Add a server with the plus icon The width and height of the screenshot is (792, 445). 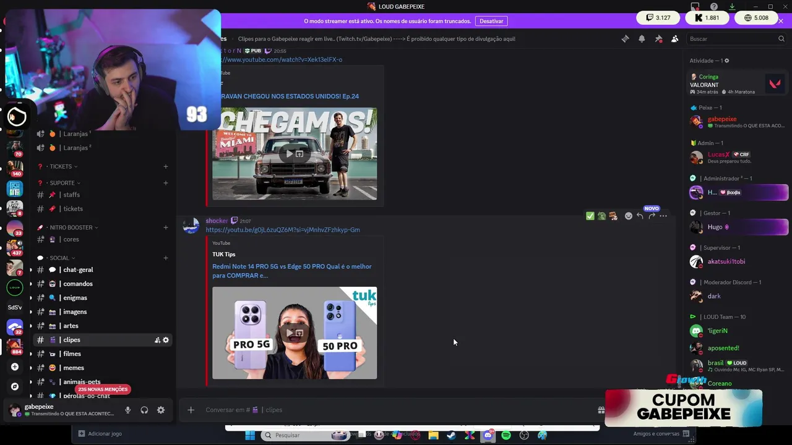click(x=15, y=367)
